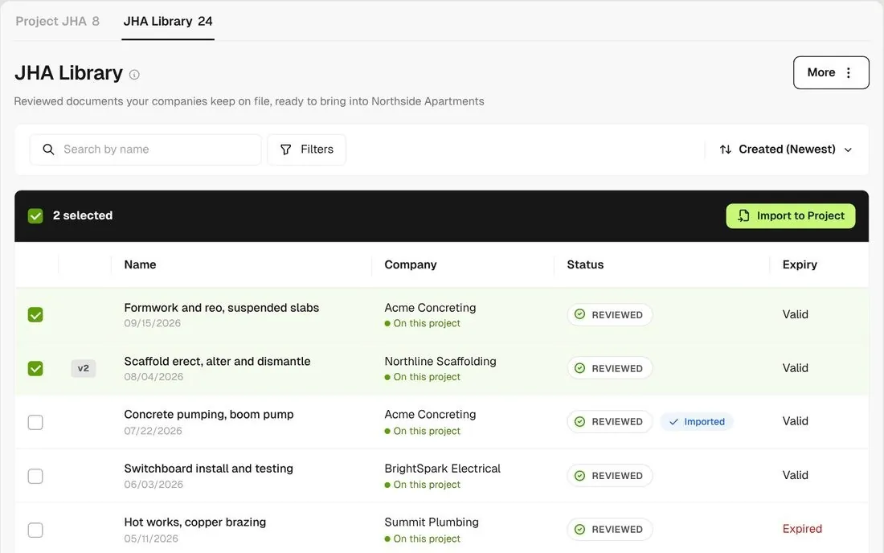The image size is (884, 553).
Task: Click the date 06/03/2026
Action: (153, 484)
